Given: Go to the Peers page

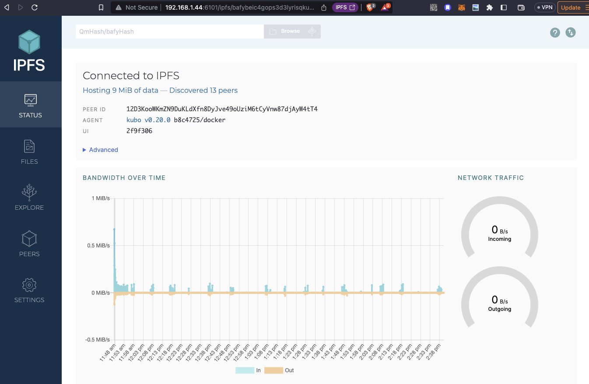Looking at the screenshot, I should (29, 244).
